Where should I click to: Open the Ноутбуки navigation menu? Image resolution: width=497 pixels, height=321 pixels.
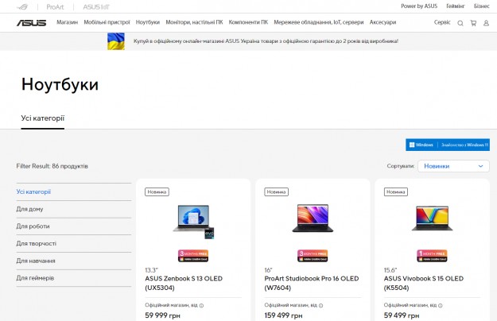[147, 22]
